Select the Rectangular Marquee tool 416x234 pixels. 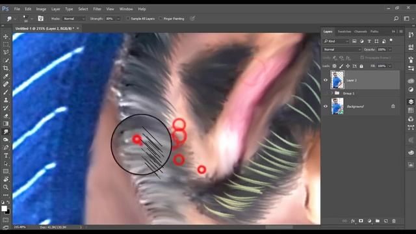[x=6, y=45]
